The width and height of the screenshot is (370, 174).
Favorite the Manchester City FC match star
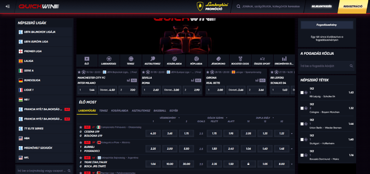pos(79,72)
